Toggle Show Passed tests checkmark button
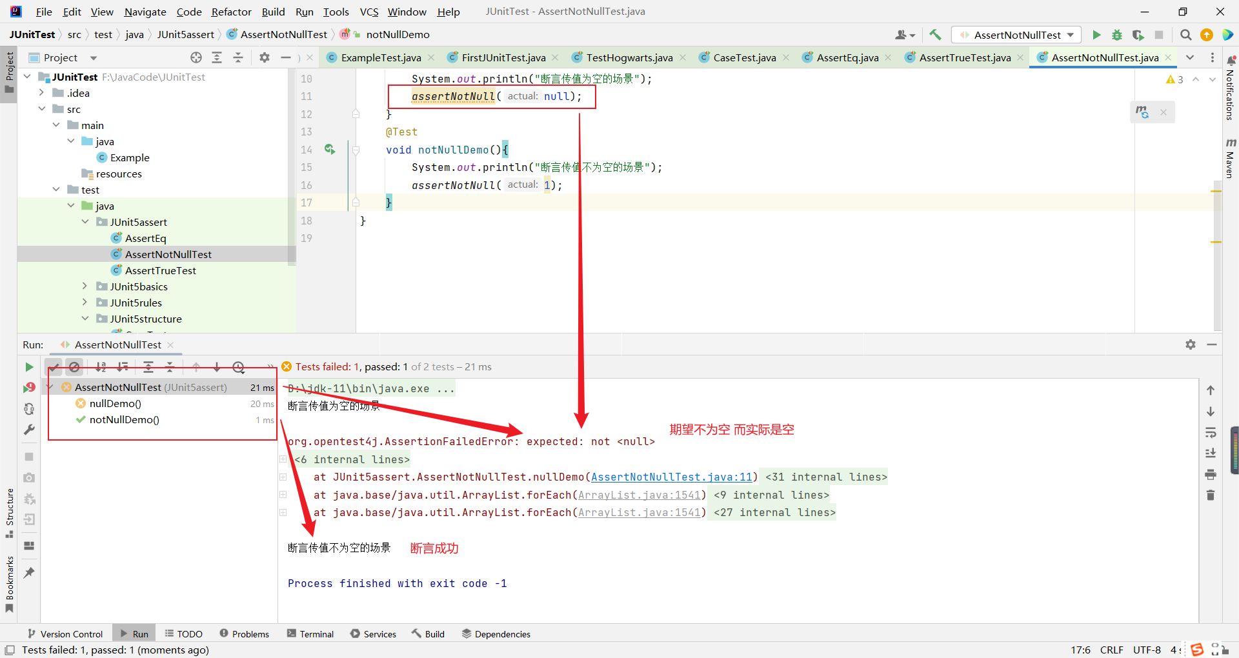 tap(54, 367)
